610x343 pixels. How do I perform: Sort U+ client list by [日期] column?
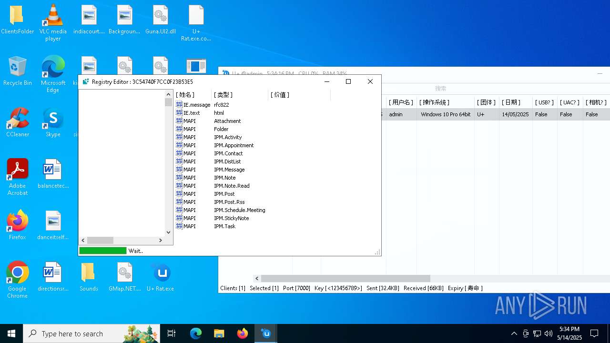click(x=515, y=102)
